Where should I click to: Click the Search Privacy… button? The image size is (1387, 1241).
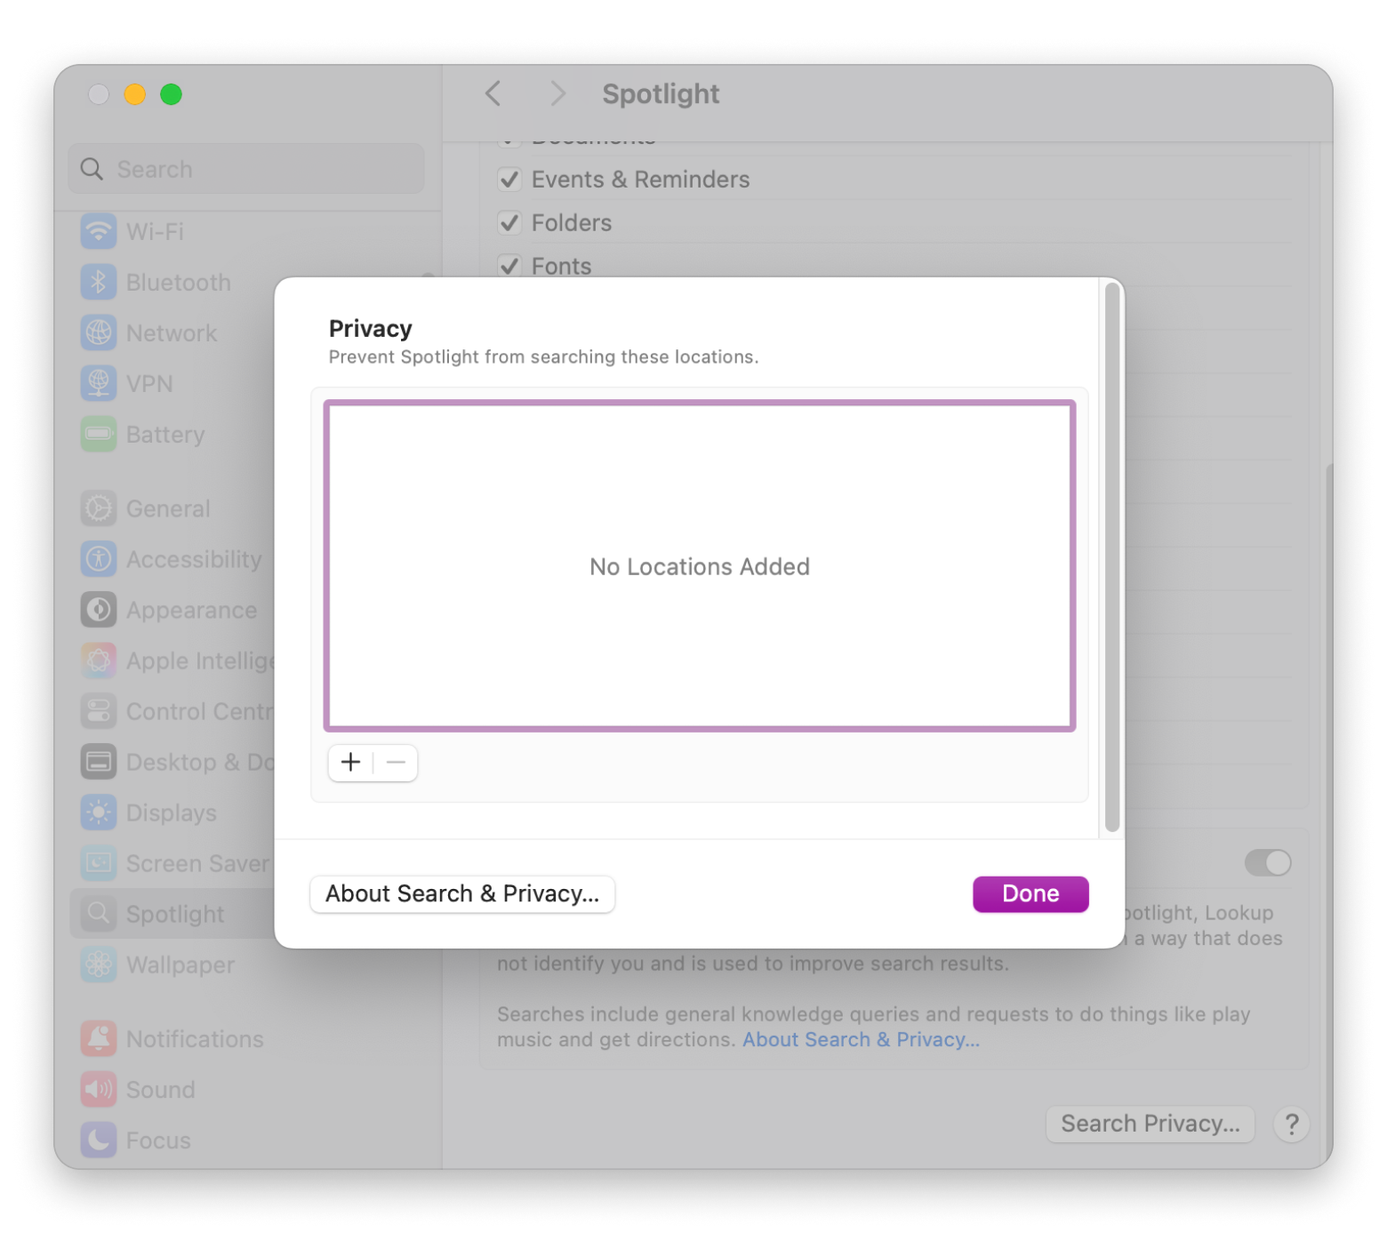point(1150,1124)
